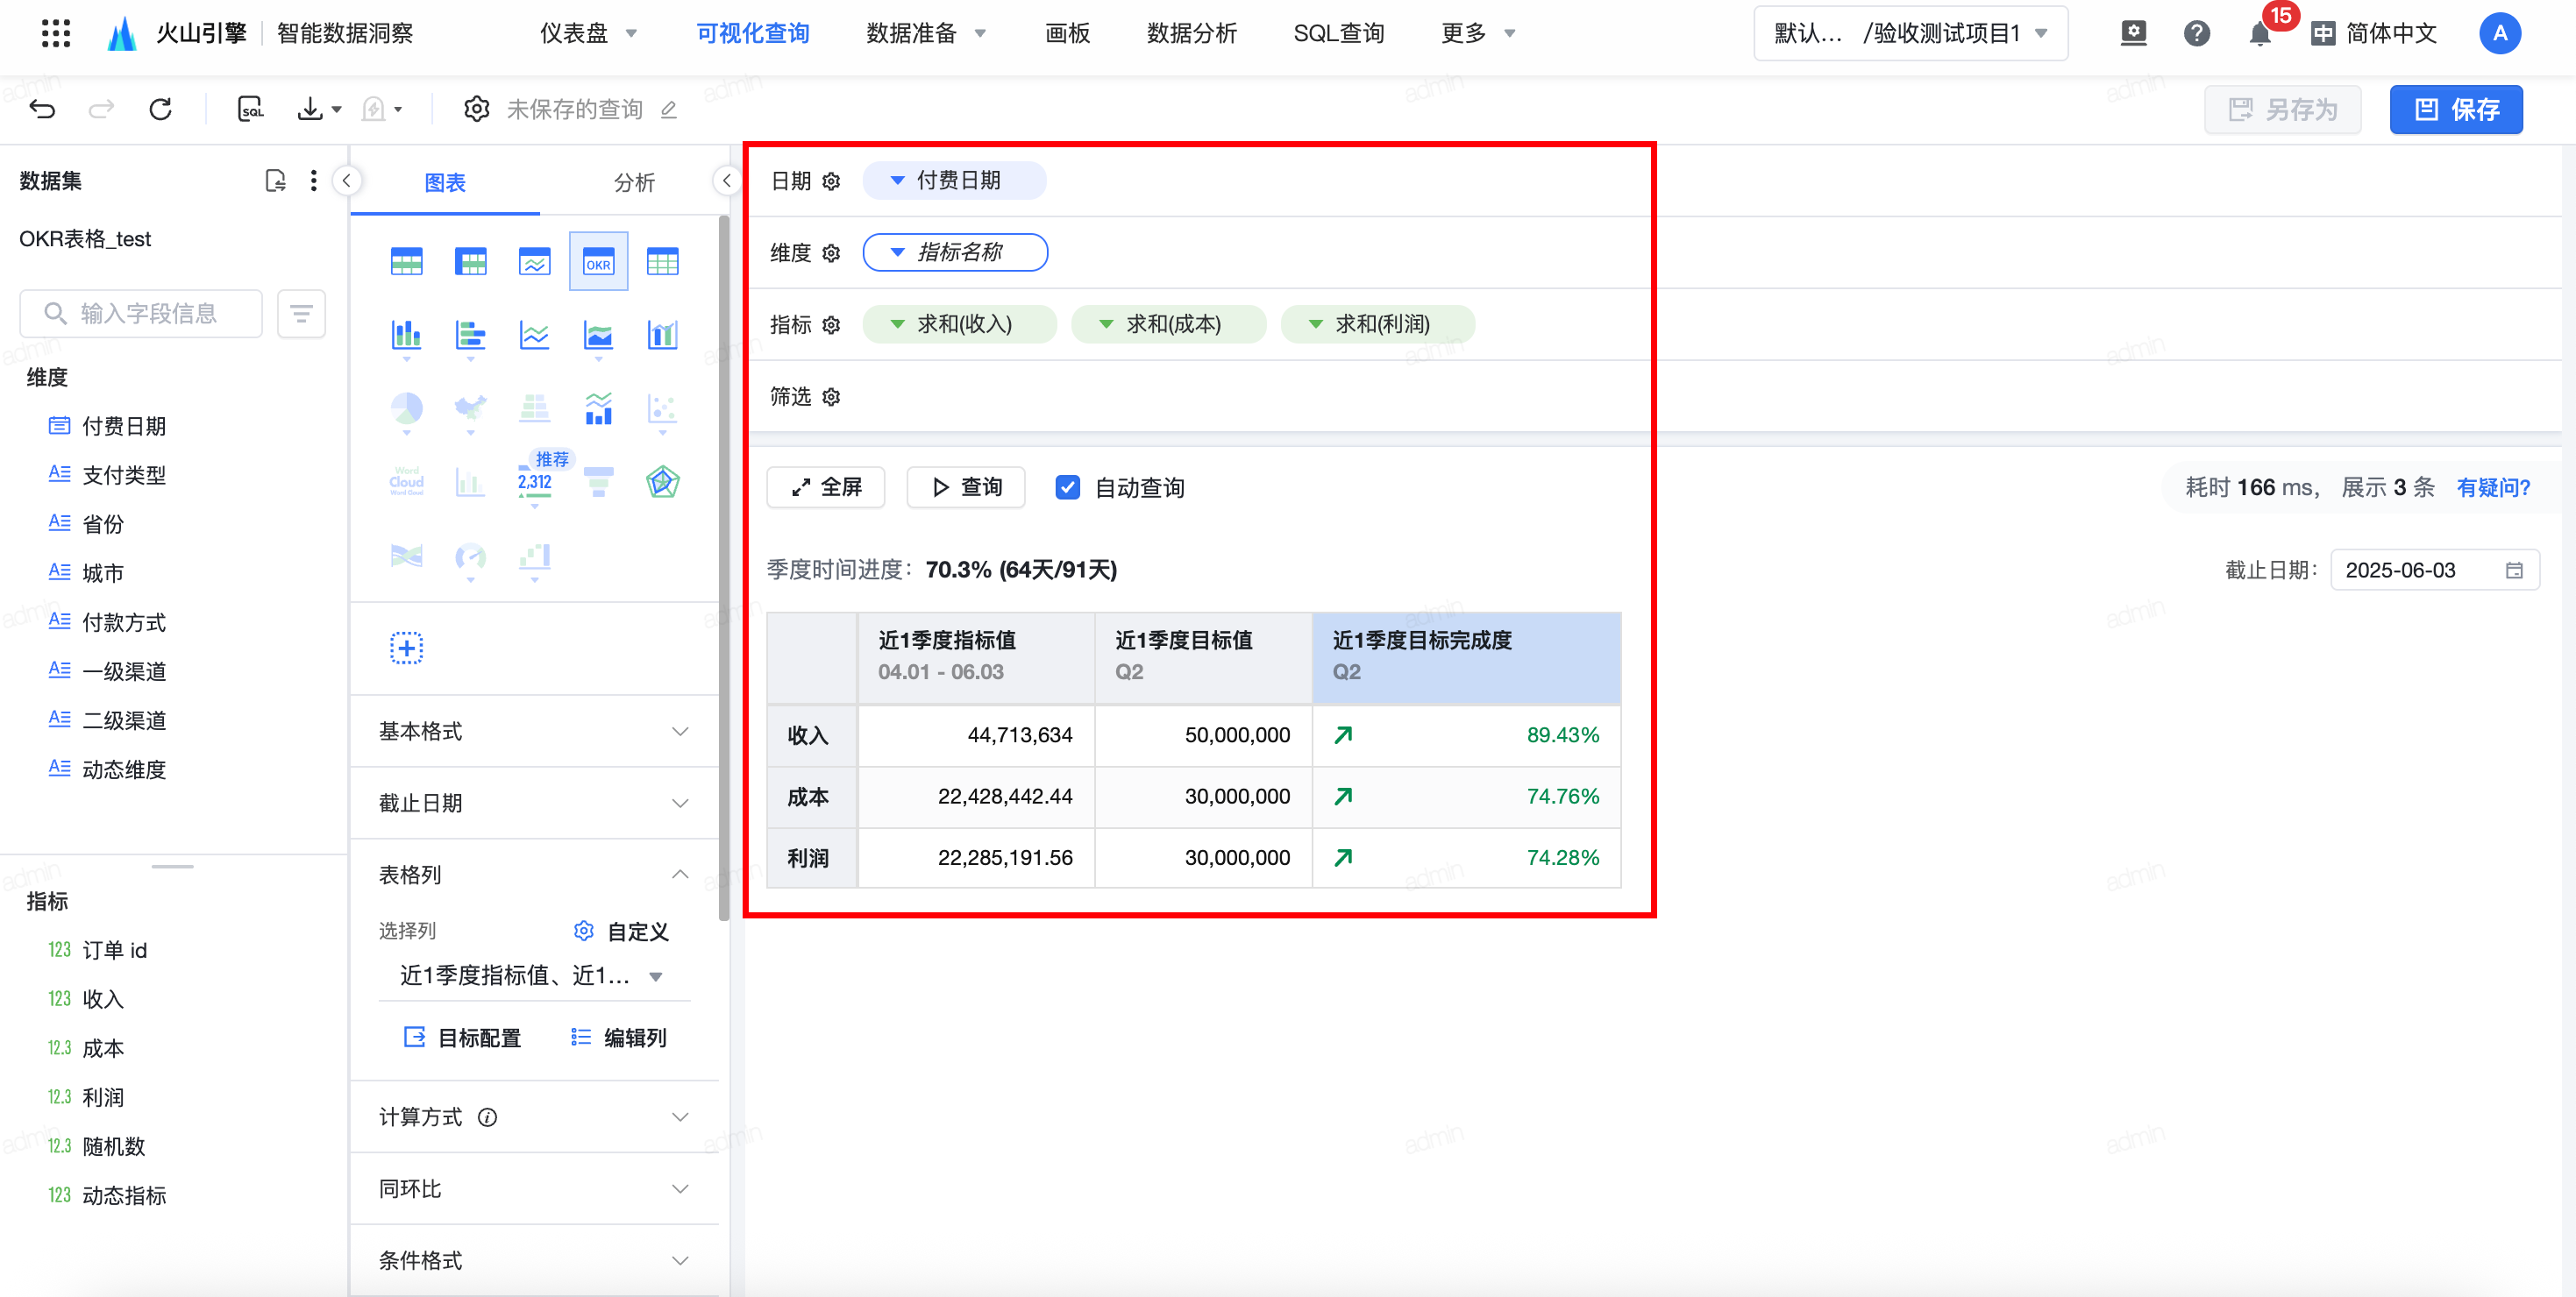Choose the stacked column chart icon

406,335
